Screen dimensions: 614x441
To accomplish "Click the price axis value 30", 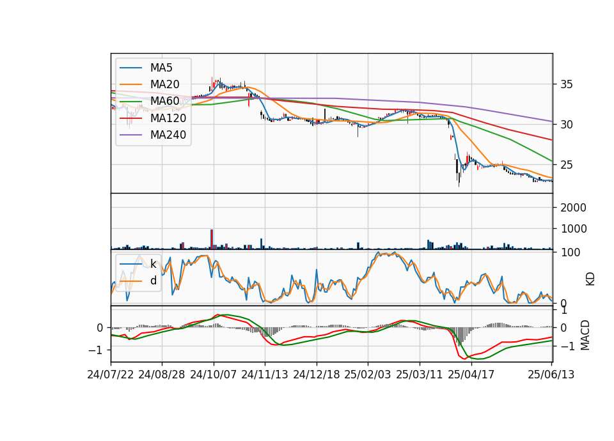I will tap(566, 125).
